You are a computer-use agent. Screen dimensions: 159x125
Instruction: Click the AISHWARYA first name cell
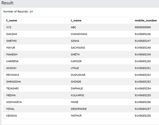(x=14, y=102)
